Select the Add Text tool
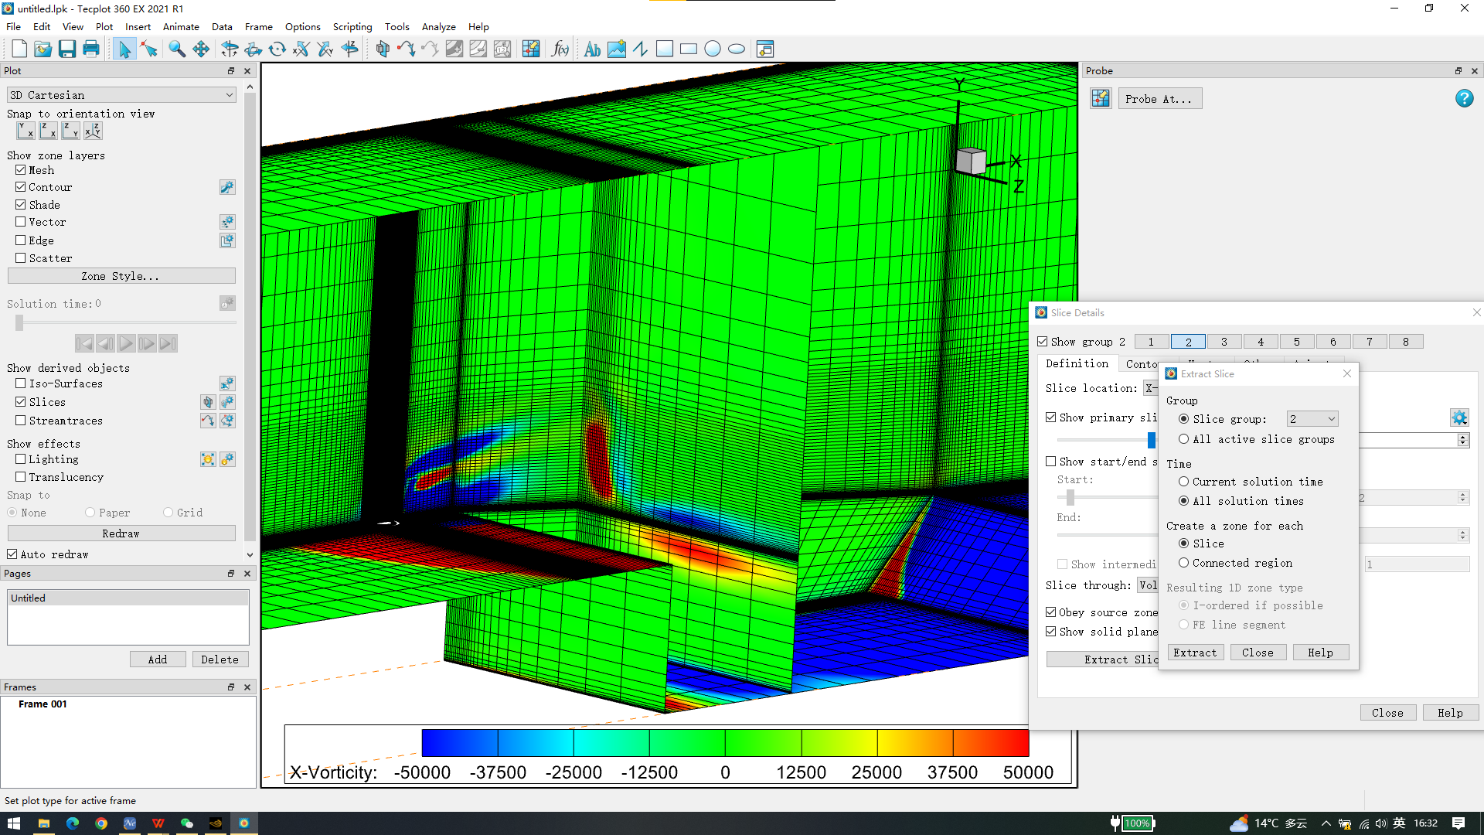 [592, 49]
